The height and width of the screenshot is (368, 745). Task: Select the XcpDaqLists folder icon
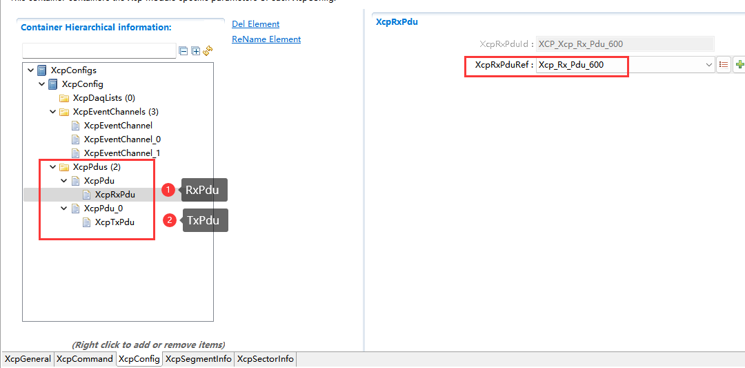point(64,98)
